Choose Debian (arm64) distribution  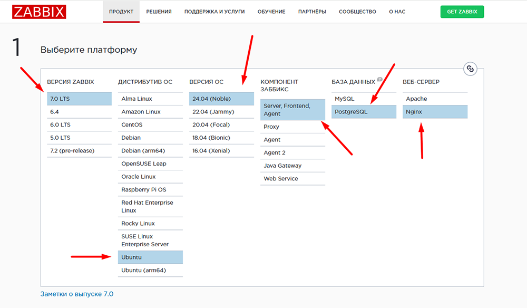click(x=150, y=151)
